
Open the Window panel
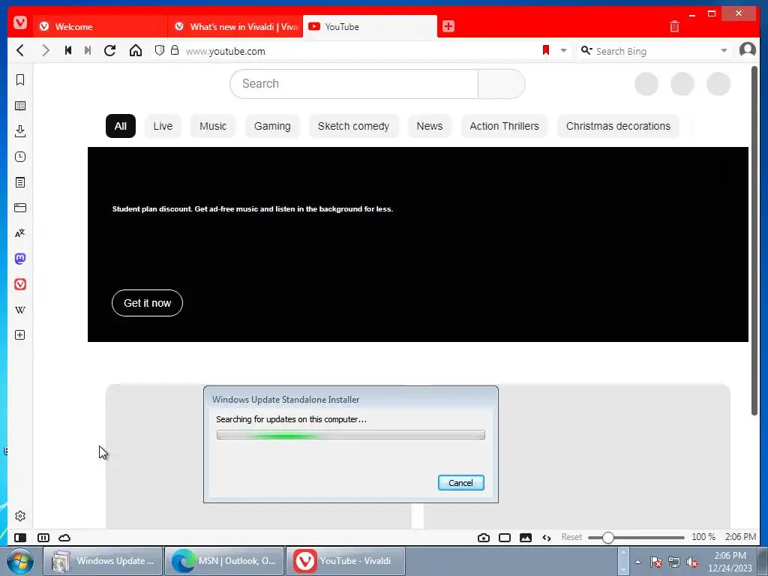click(20, 208)
